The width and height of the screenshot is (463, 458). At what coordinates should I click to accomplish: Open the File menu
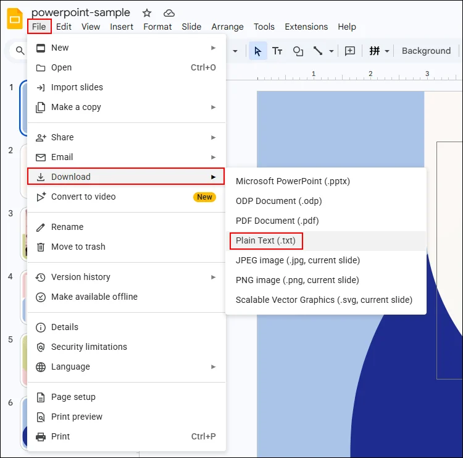(x=39, y=27)
